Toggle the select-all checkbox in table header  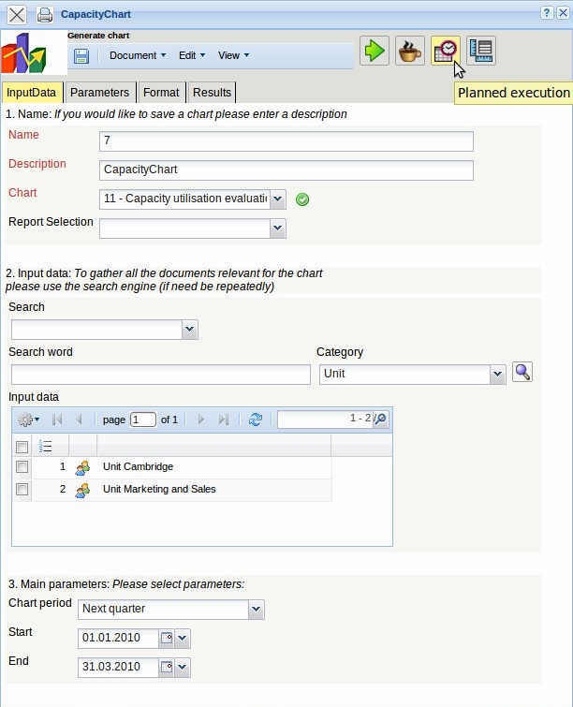pyautogui.click(x=22, y=447)
